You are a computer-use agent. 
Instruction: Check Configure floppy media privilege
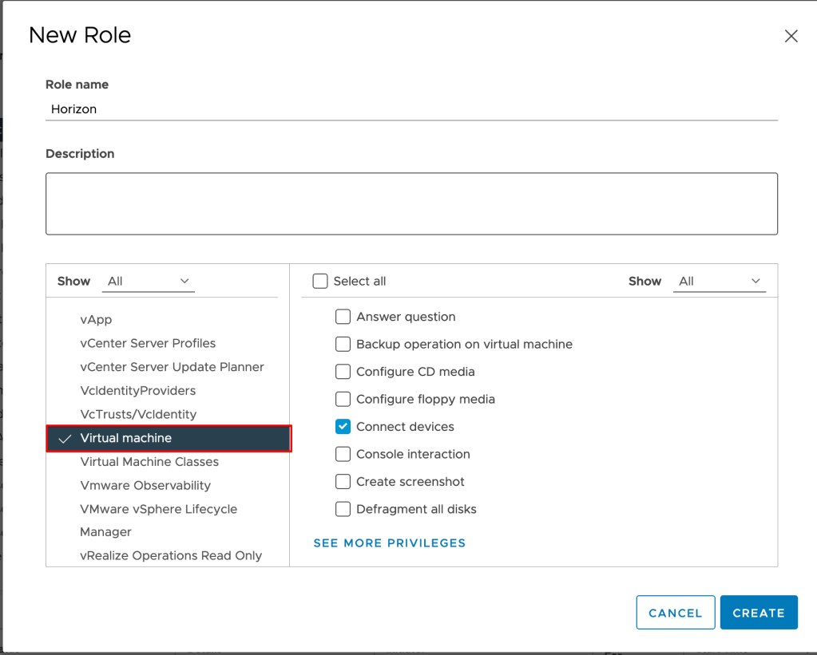[x=343, y=399]
